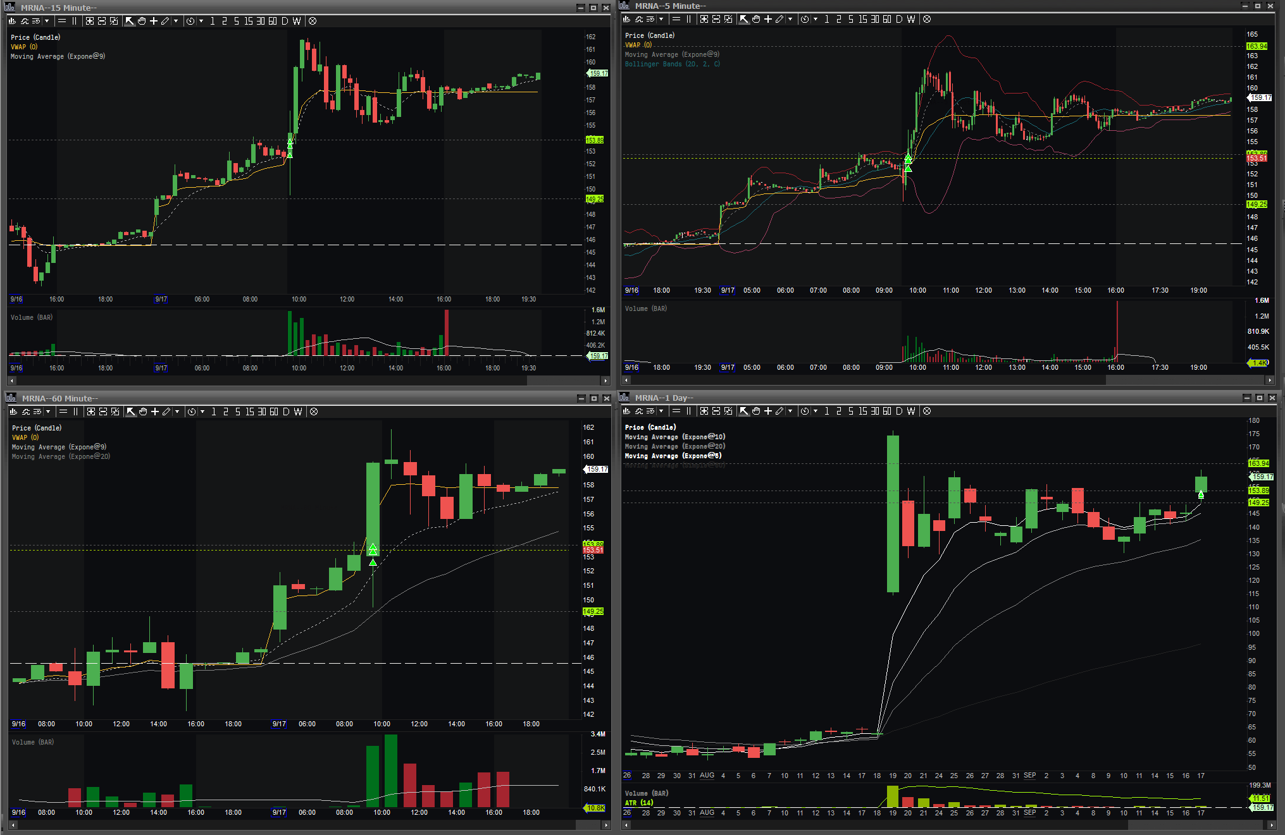Click zoom in icon in 5 Minute chart
The height and width of the screenshot is (835, 1285).
tap(704, 19)
